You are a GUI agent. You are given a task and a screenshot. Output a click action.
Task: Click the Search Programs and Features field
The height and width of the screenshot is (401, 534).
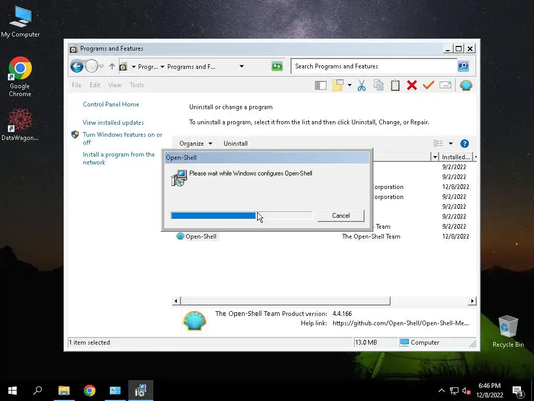click(x=373, y=66)
